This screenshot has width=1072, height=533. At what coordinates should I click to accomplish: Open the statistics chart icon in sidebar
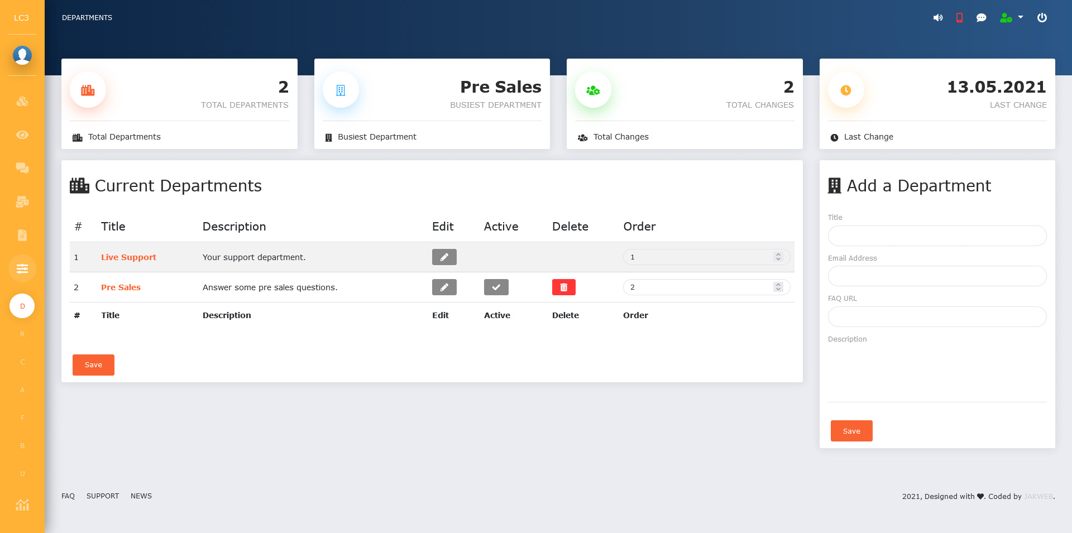22,505
